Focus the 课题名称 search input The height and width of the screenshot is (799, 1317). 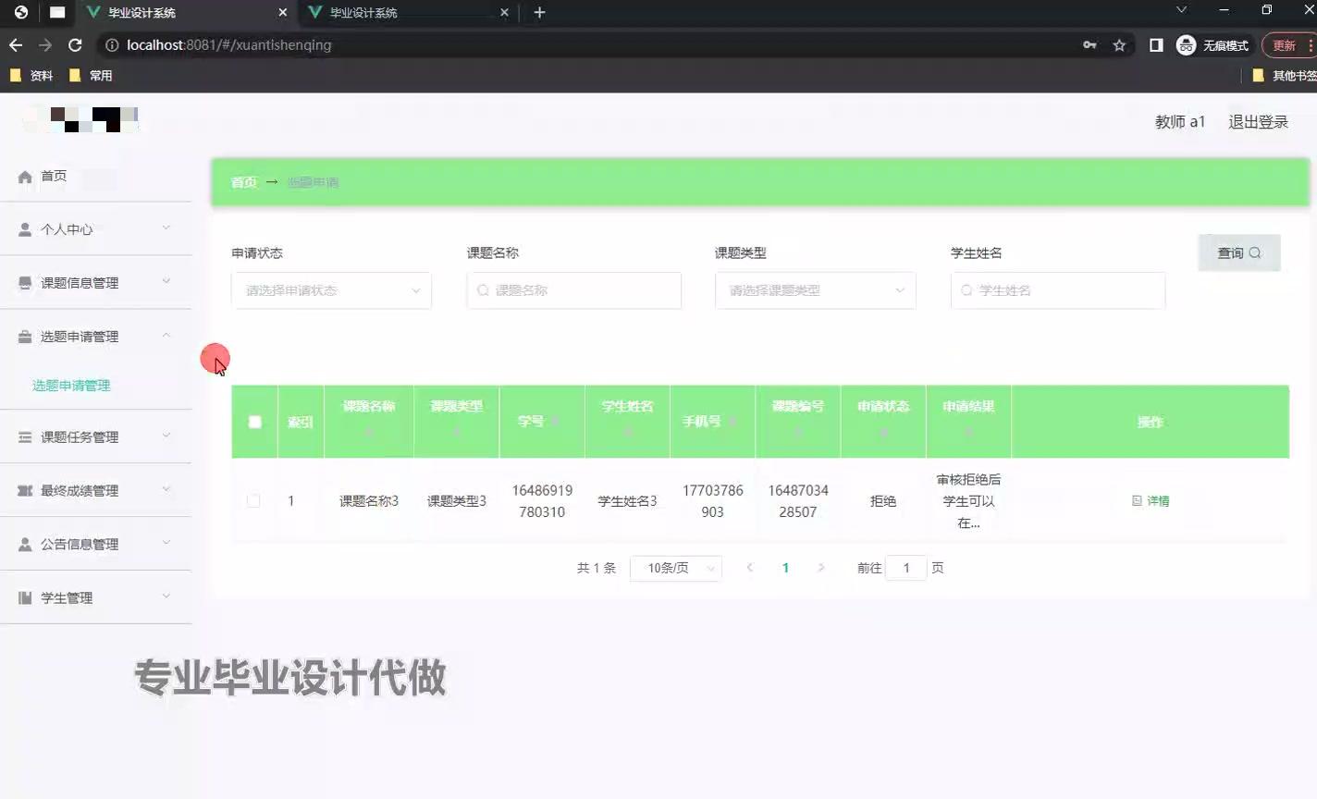(x=574, y=290)
